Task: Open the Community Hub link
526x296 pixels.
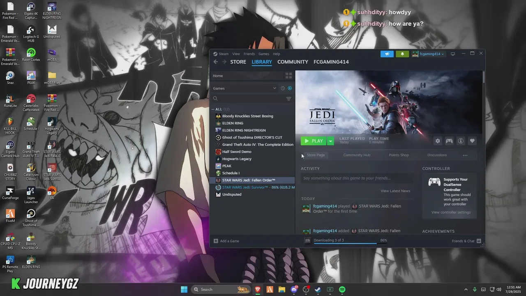Action: click(x=357, y=155)
